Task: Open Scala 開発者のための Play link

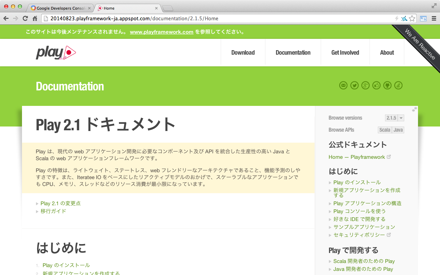Action: coord(364,261)
